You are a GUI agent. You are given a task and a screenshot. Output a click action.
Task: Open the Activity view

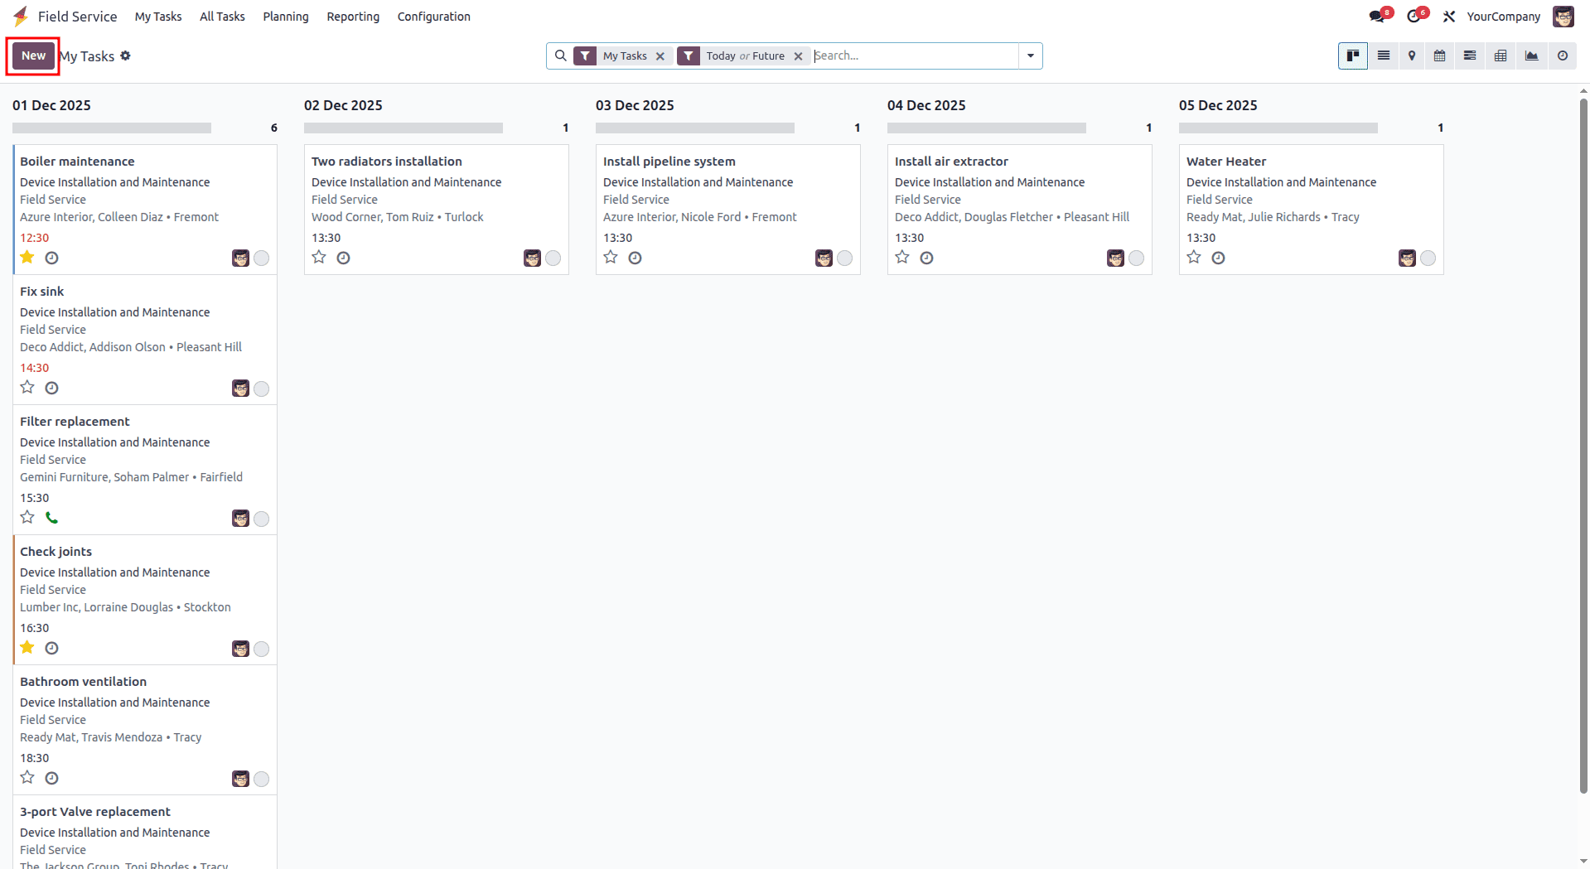tap(1563, 56)
